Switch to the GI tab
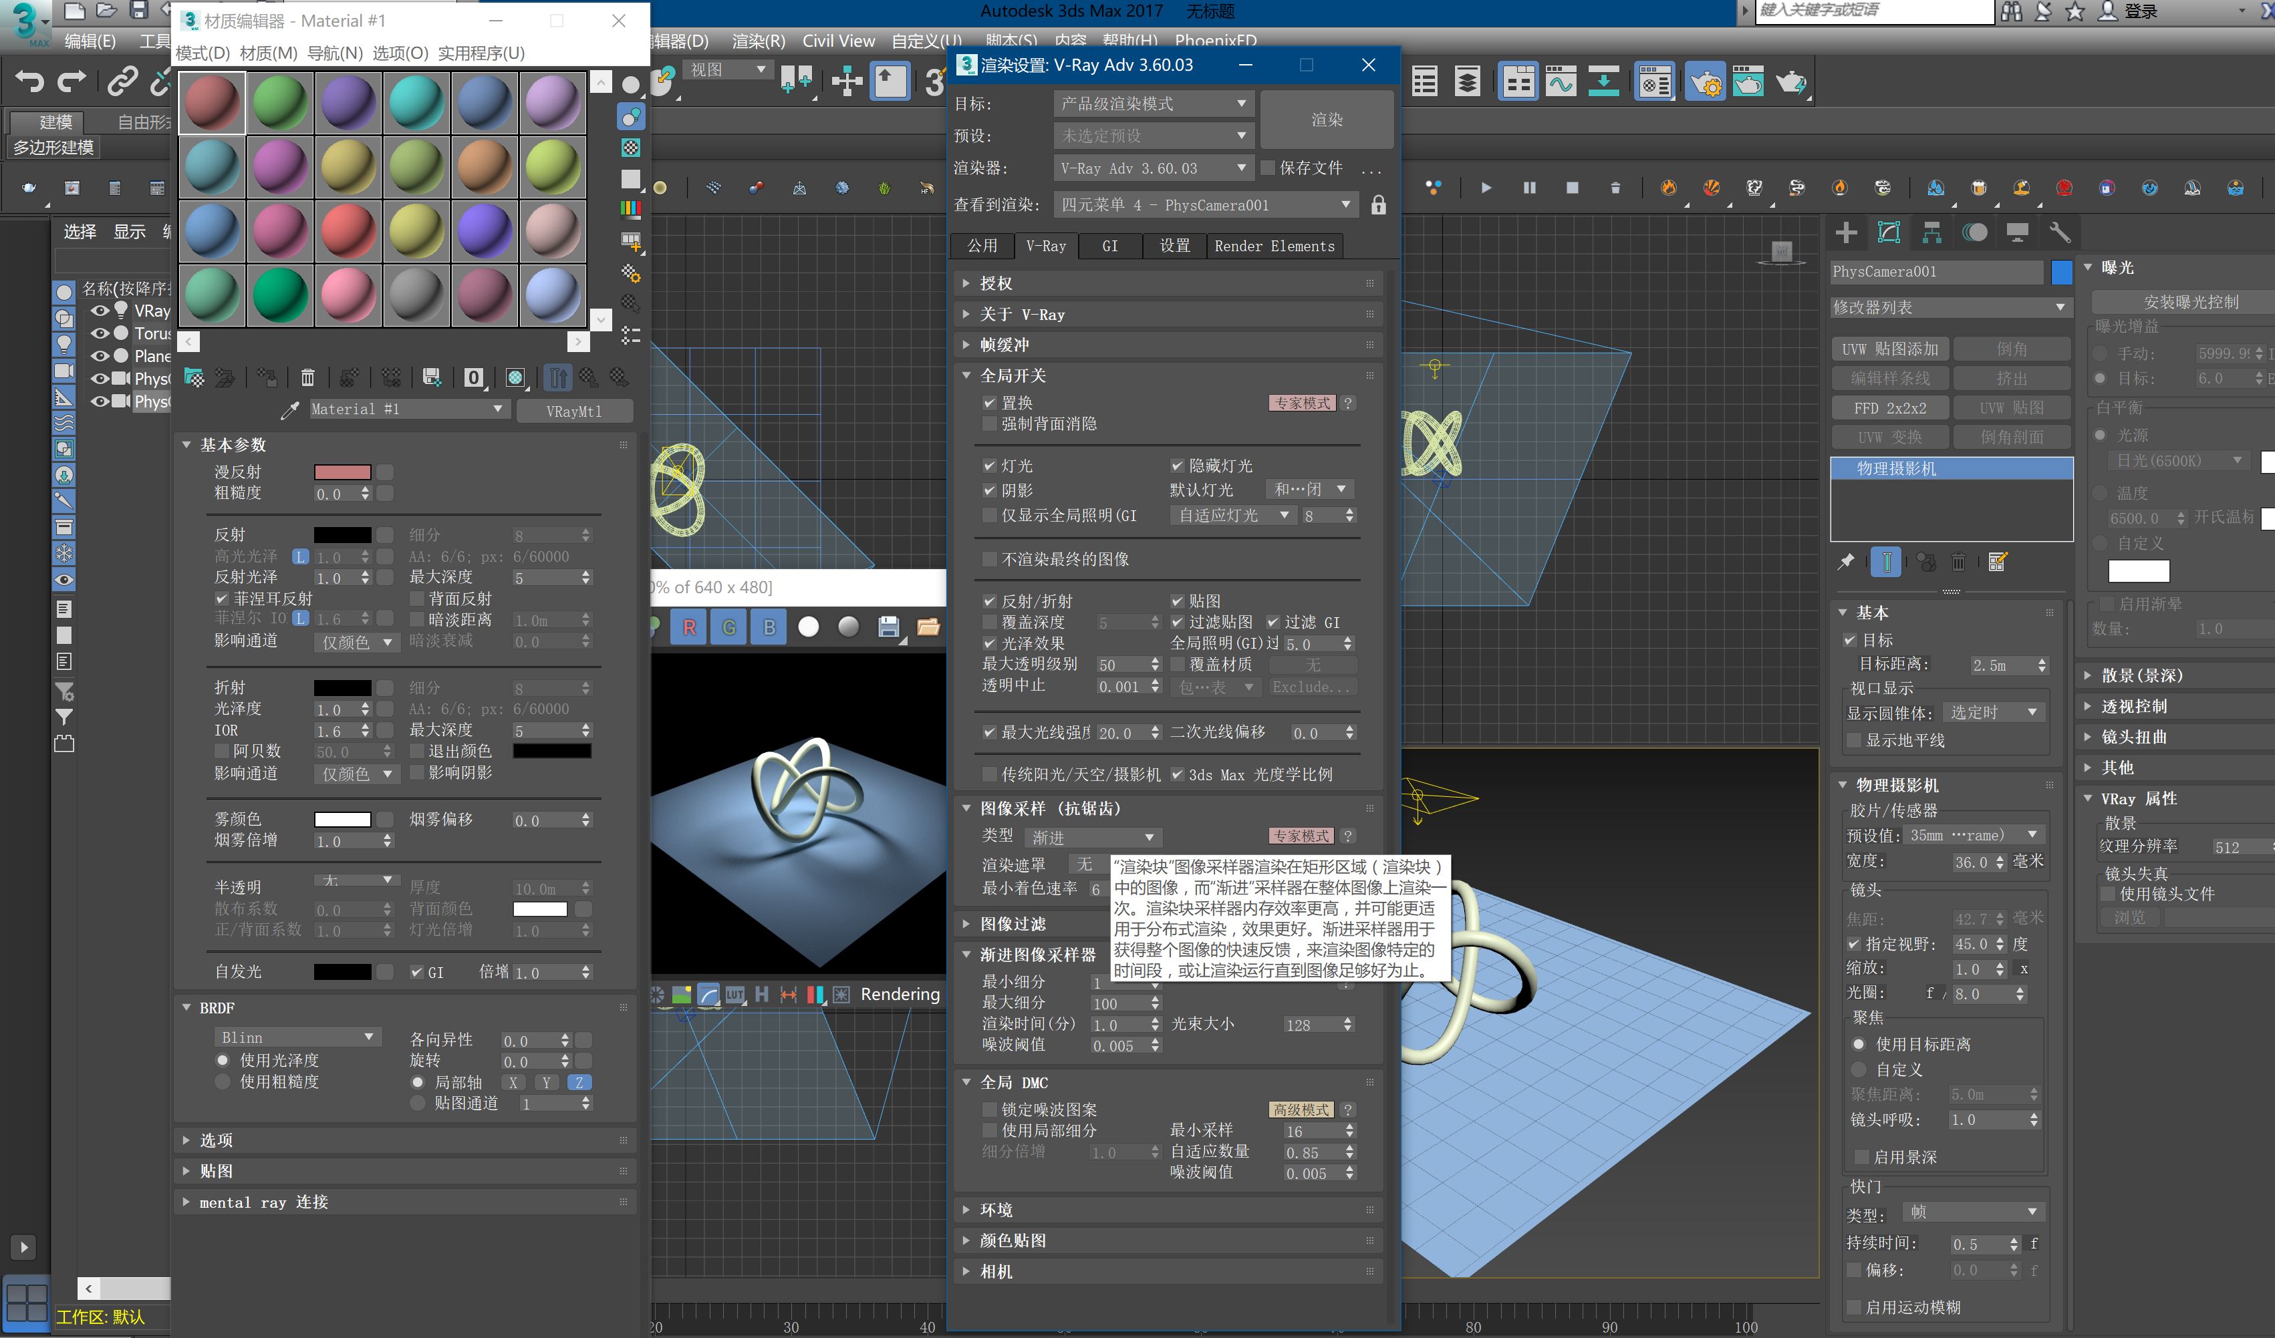 click(x=1109, y=245)
